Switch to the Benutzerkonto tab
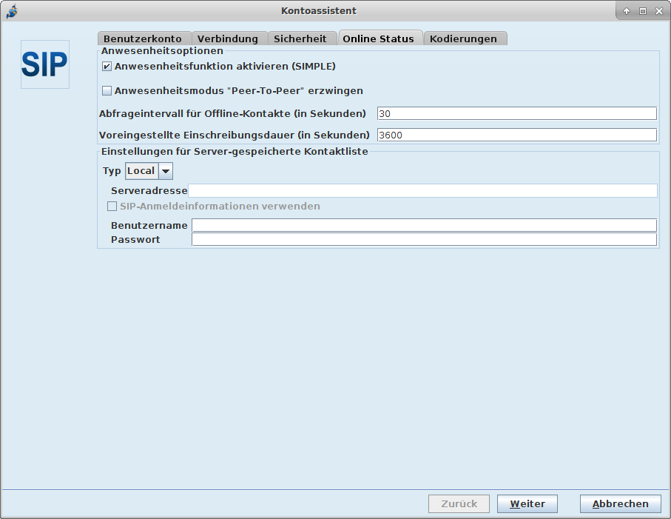The height and width of the screenshot is (519, 671). point(143,38)
